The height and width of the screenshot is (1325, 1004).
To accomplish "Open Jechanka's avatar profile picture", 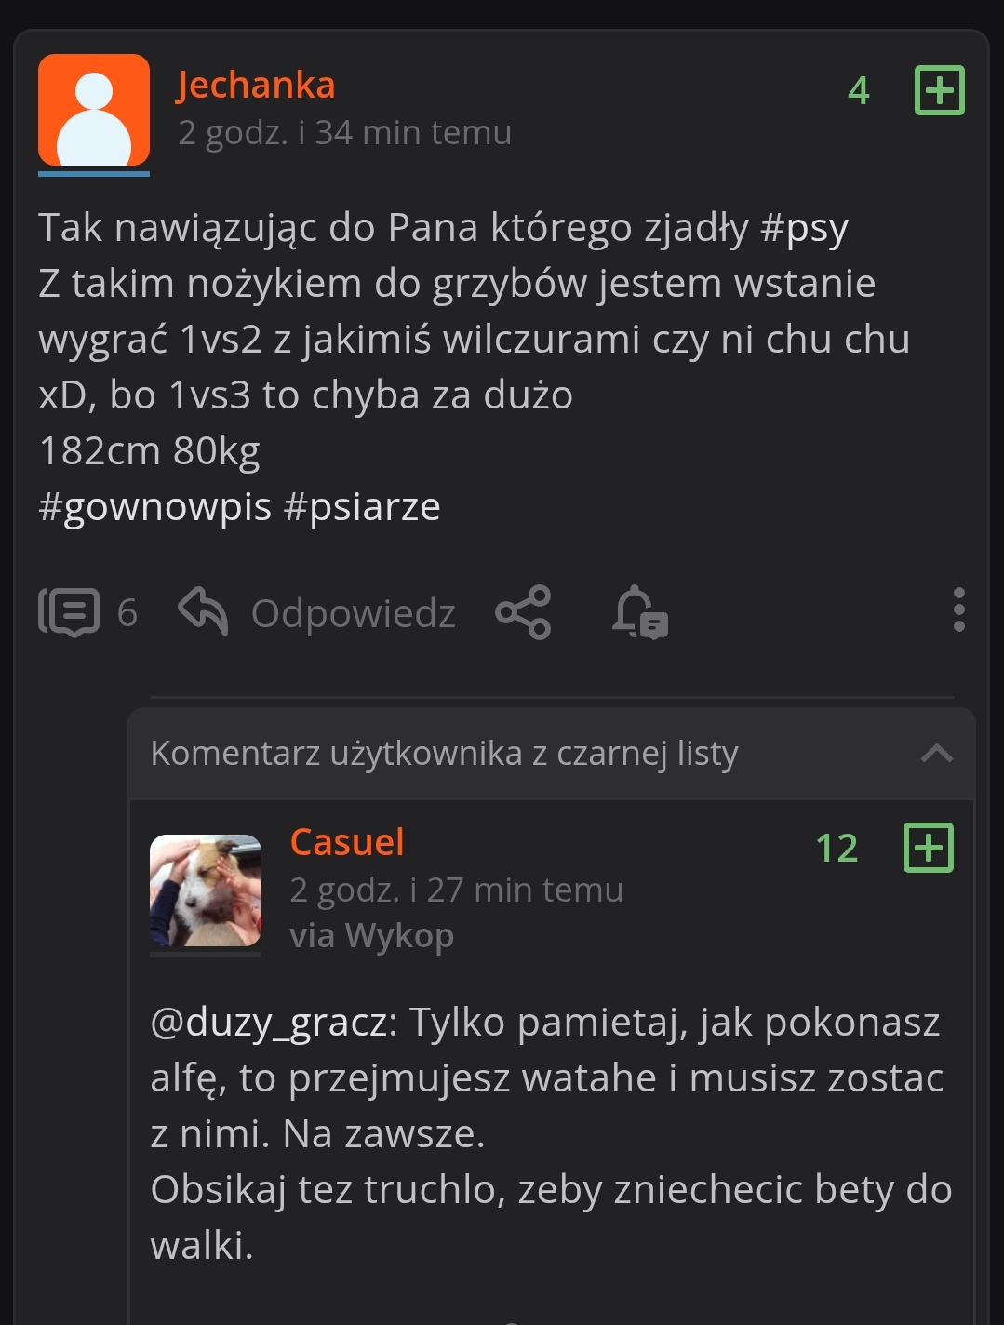I will coord(94,110).
